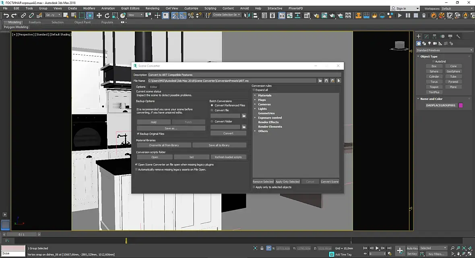
Task: Click the Save as... button
Action: coord(171,128)
